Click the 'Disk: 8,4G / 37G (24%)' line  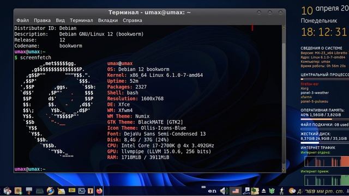coord(138,140)
